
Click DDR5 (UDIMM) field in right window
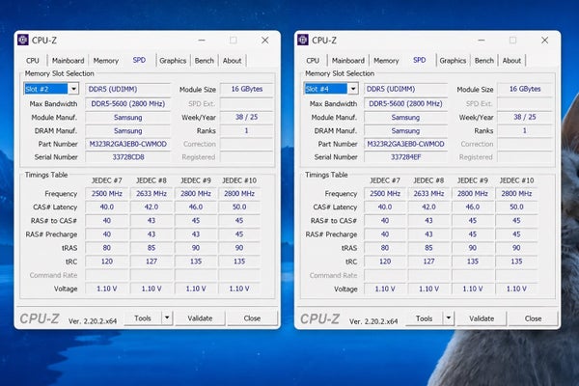point(405,89)
